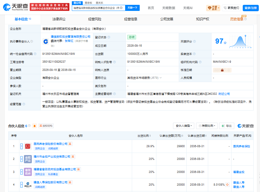Open the help icon beside 执行事务合伙人

click(x=32, y=41)
